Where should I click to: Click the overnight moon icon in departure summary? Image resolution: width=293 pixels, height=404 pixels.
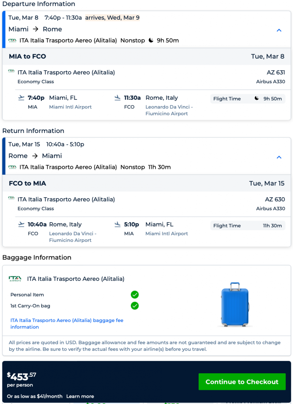point(151,40)
